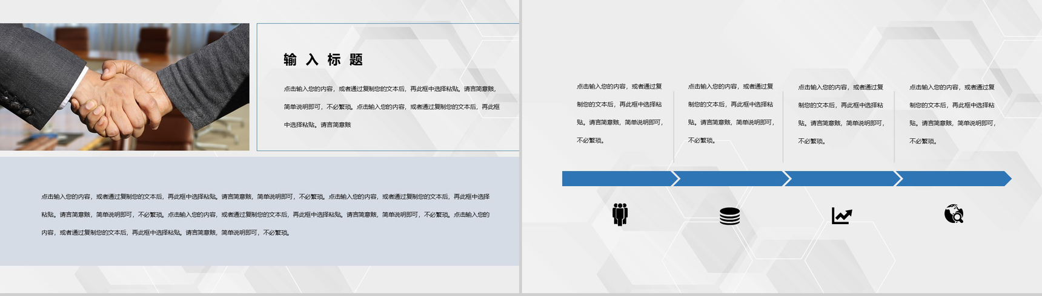Select the stacked coins database icon
Image resolution: width=1042 pixels, height=296 pixels.
[x=729, y=216]
